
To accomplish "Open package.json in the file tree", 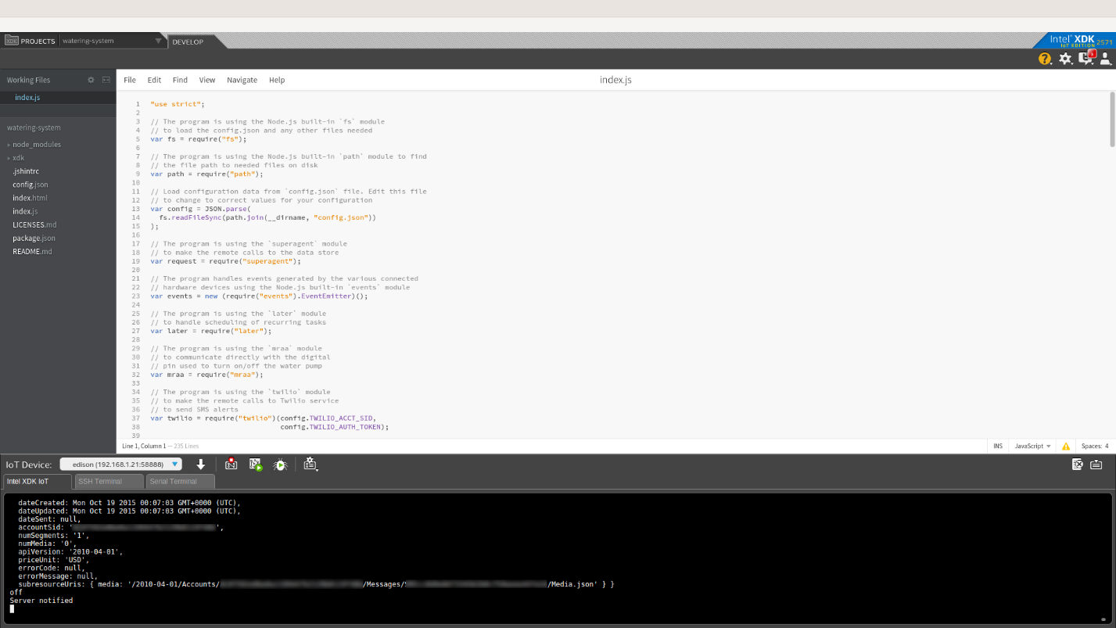I will click(x=34, y=238).
